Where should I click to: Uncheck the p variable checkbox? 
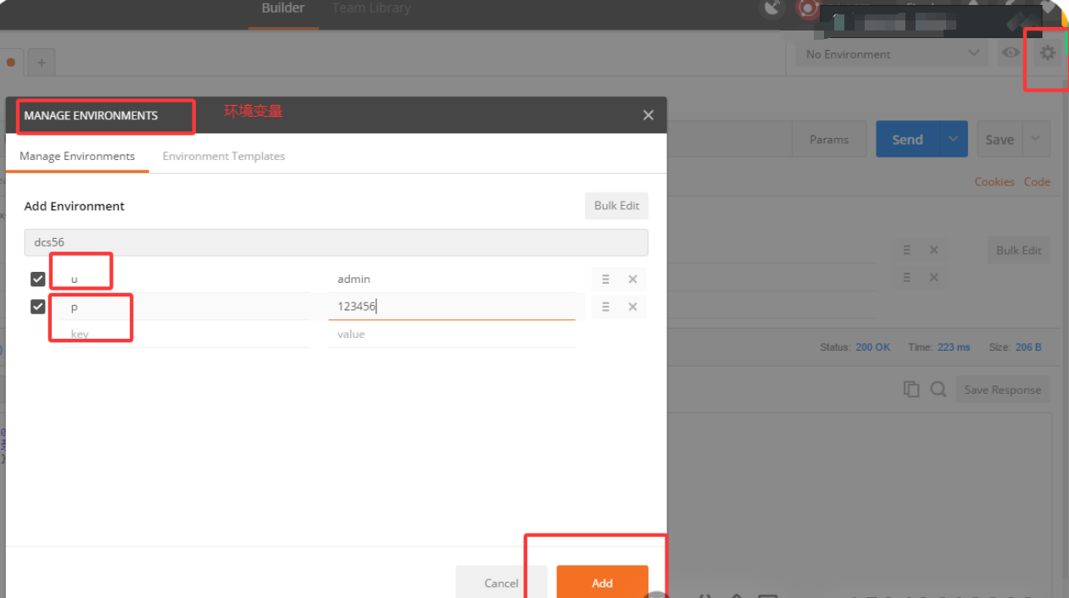pyautogui.click(x=38, y=306)
